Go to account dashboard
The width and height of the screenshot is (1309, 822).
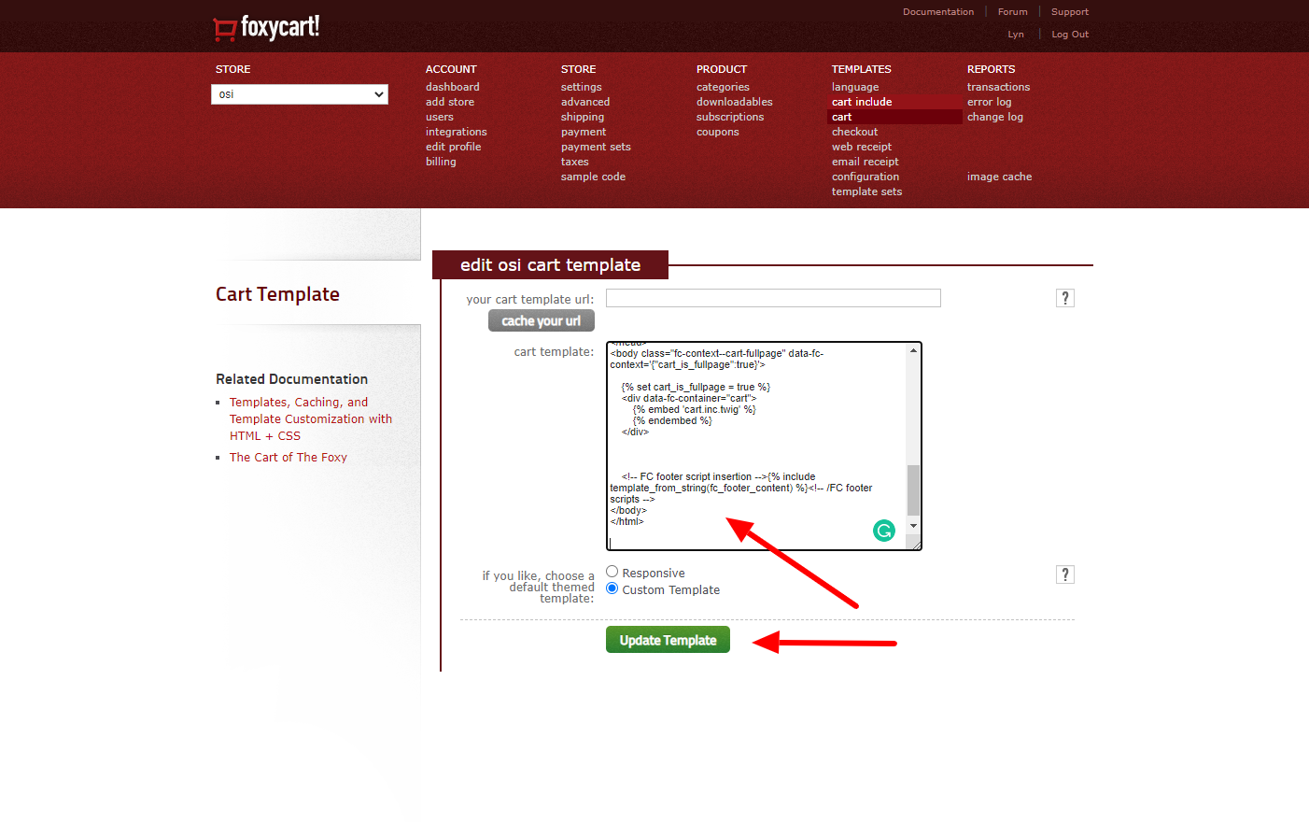(x=453, y=87)
